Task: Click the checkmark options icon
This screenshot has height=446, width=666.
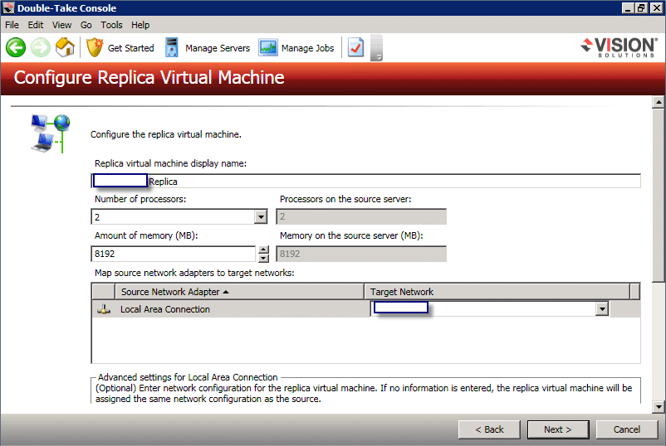Action: pyautogui.click(x=355, y=47)
